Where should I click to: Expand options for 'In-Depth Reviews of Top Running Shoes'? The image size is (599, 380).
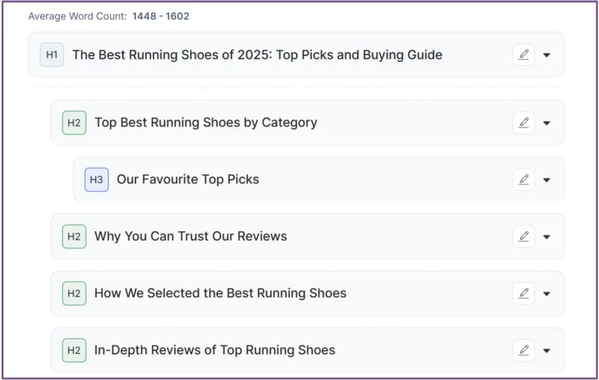[547, 350]
